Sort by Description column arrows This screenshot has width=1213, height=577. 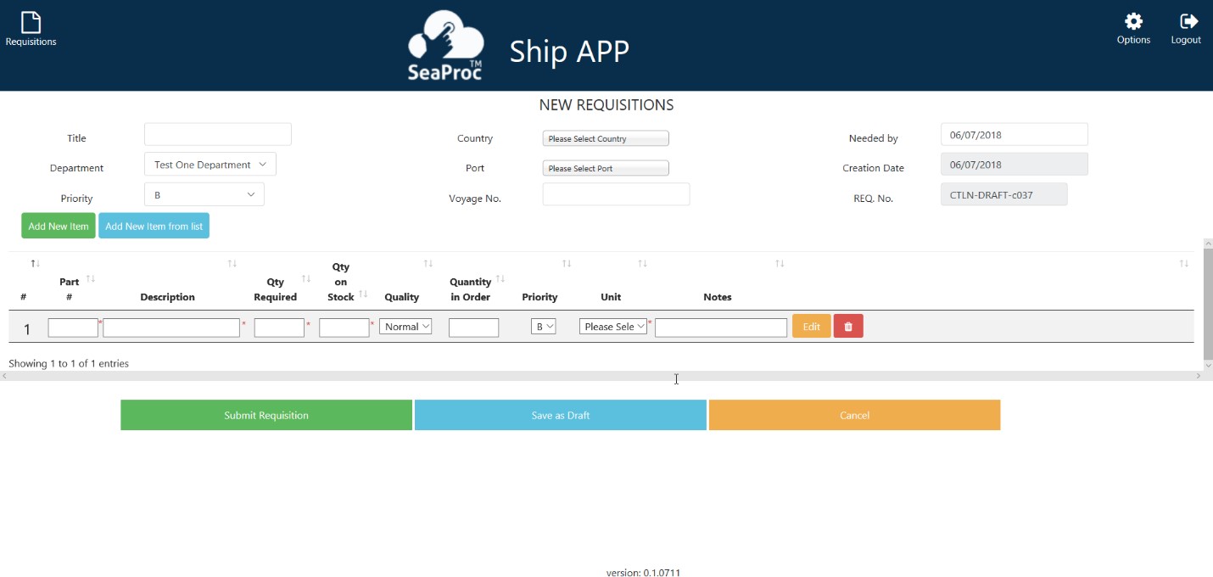tap(232, 264)
